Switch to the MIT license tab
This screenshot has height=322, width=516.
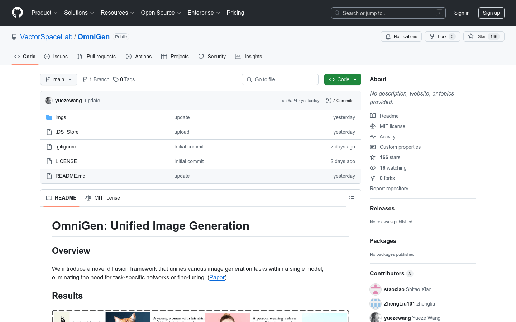[x=102, y=198]
